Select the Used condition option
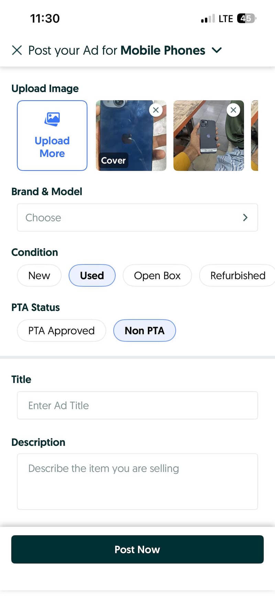Image resolution: width=275 pixels, height=596 pixels. tap(92, 275)
